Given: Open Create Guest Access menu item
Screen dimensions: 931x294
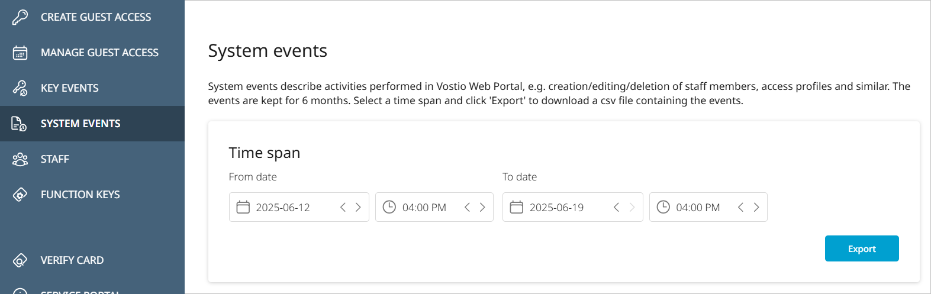Looking at the screenshot, I should [96, 17].
